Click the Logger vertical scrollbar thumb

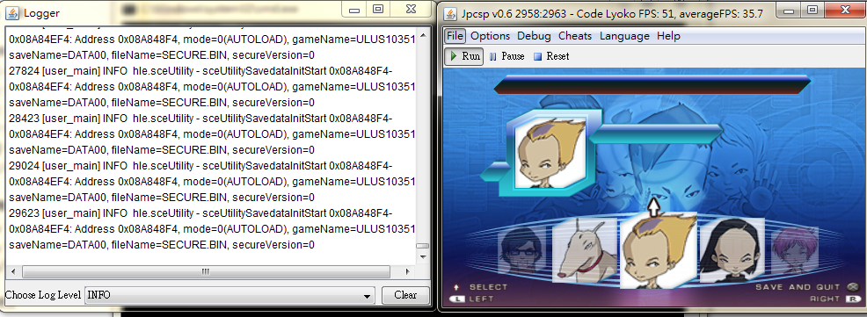tap(423, 246)
